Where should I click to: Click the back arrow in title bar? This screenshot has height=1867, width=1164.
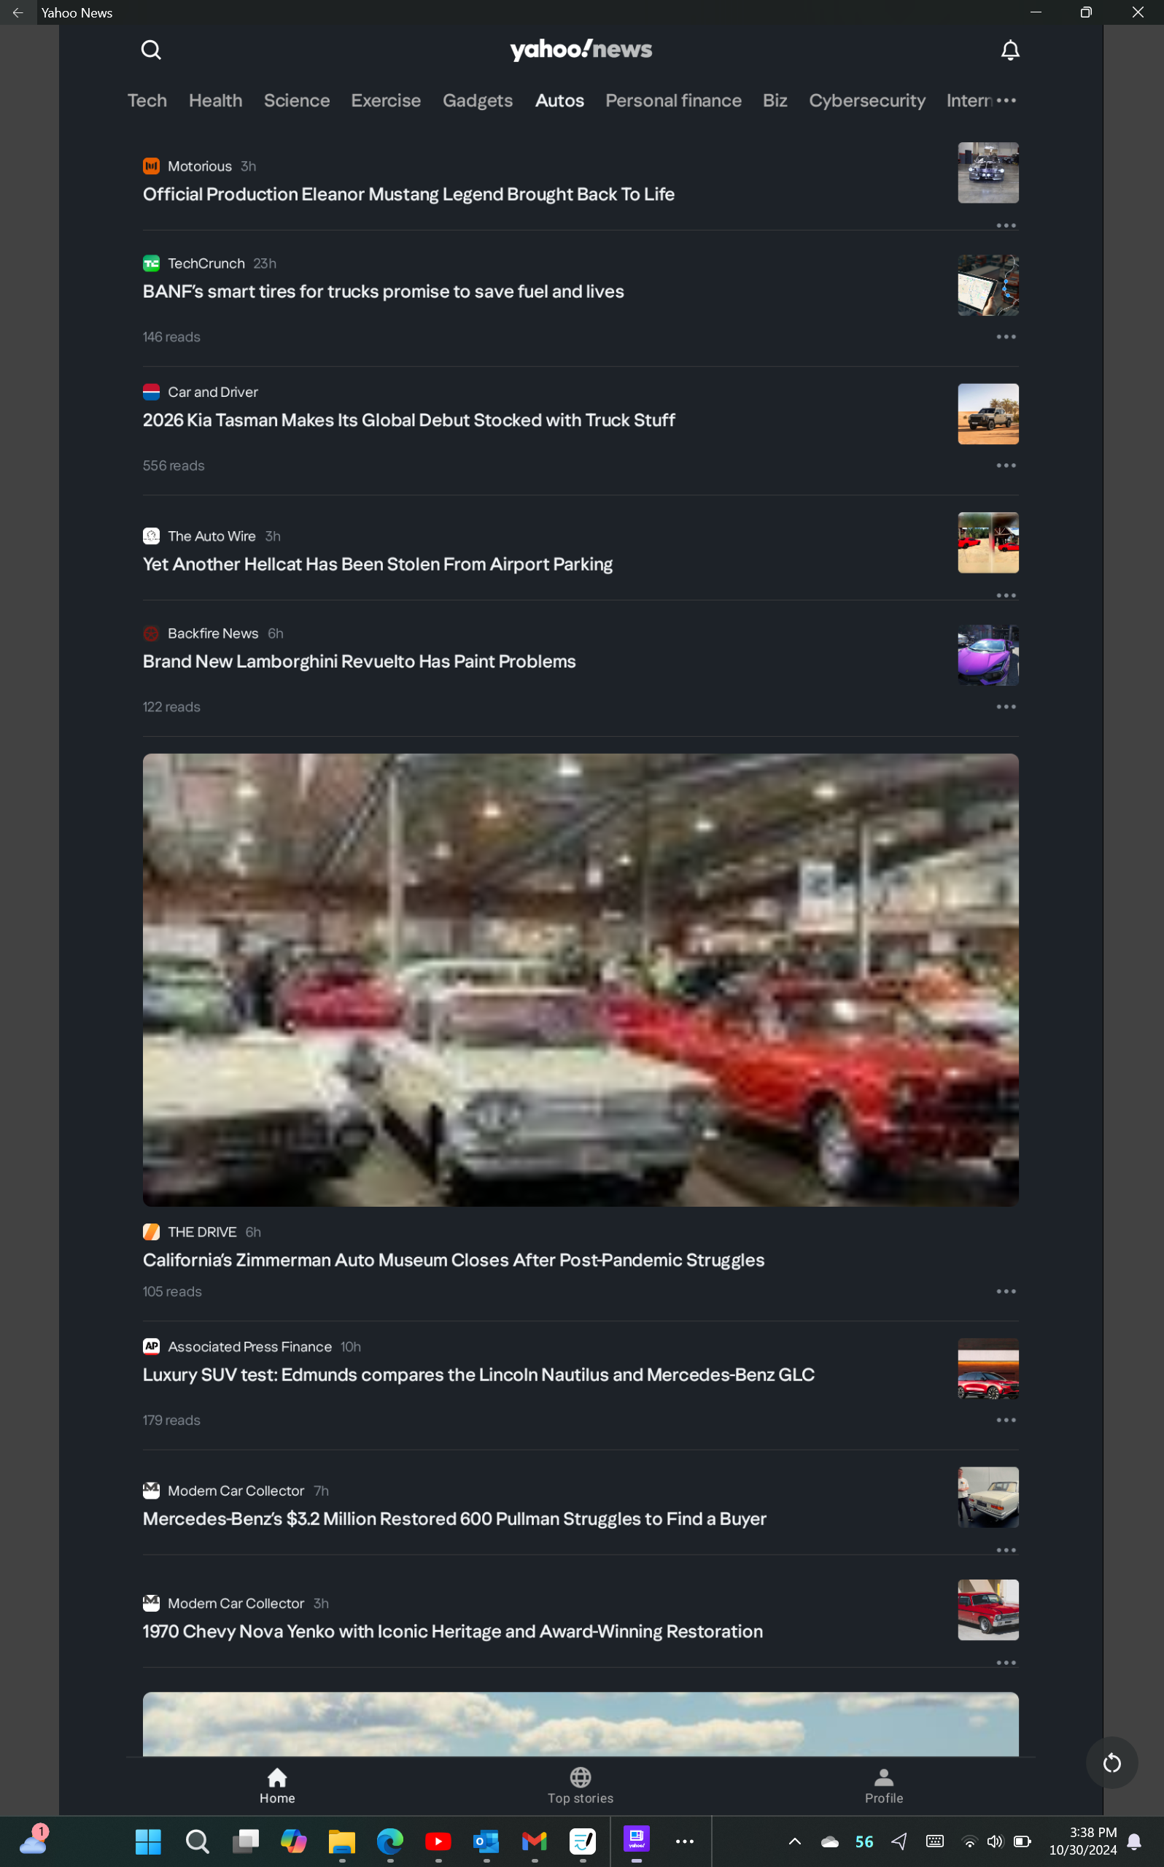click(x=18, y=12)
